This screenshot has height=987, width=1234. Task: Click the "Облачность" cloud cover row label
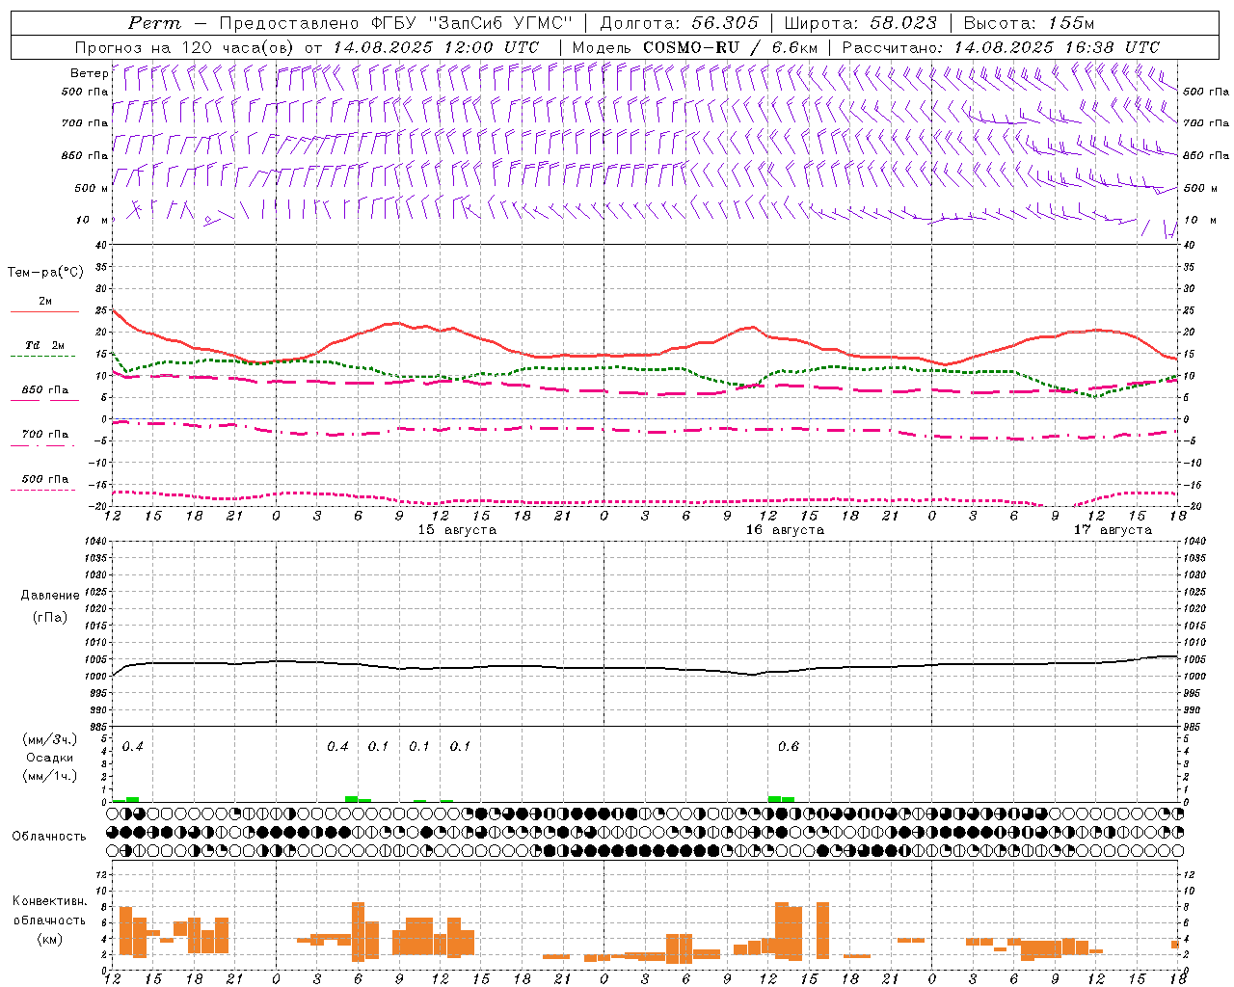point(49,836)
